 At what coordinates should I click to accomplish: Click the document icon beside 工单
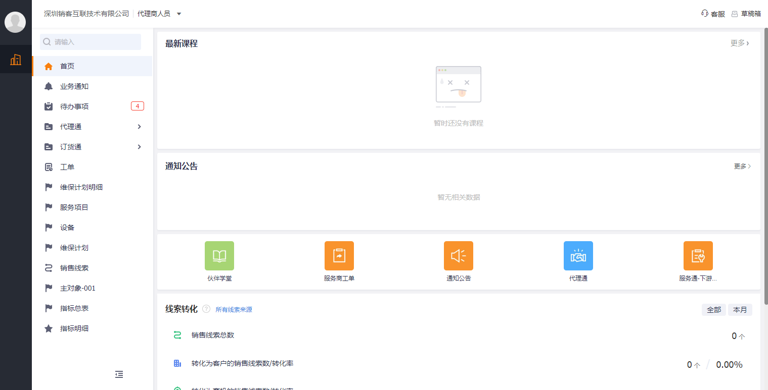click(x=49, y=167)
